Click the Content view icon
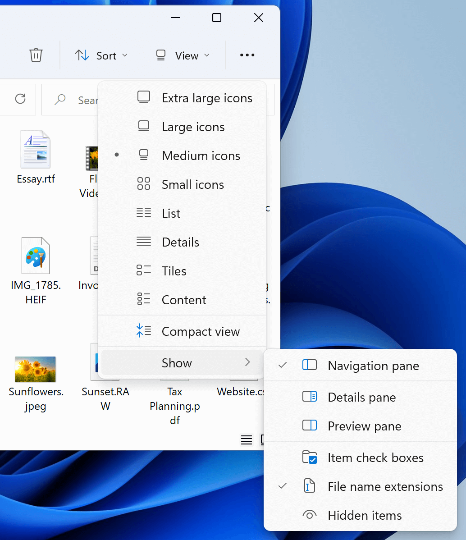The width and height of the screenshot is (466, 540). pyautogui.click(x=144, y=299)
